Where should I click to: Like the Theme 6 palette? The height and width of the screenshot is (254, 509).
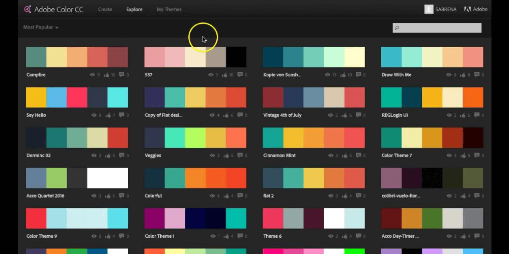click(345, 236)
